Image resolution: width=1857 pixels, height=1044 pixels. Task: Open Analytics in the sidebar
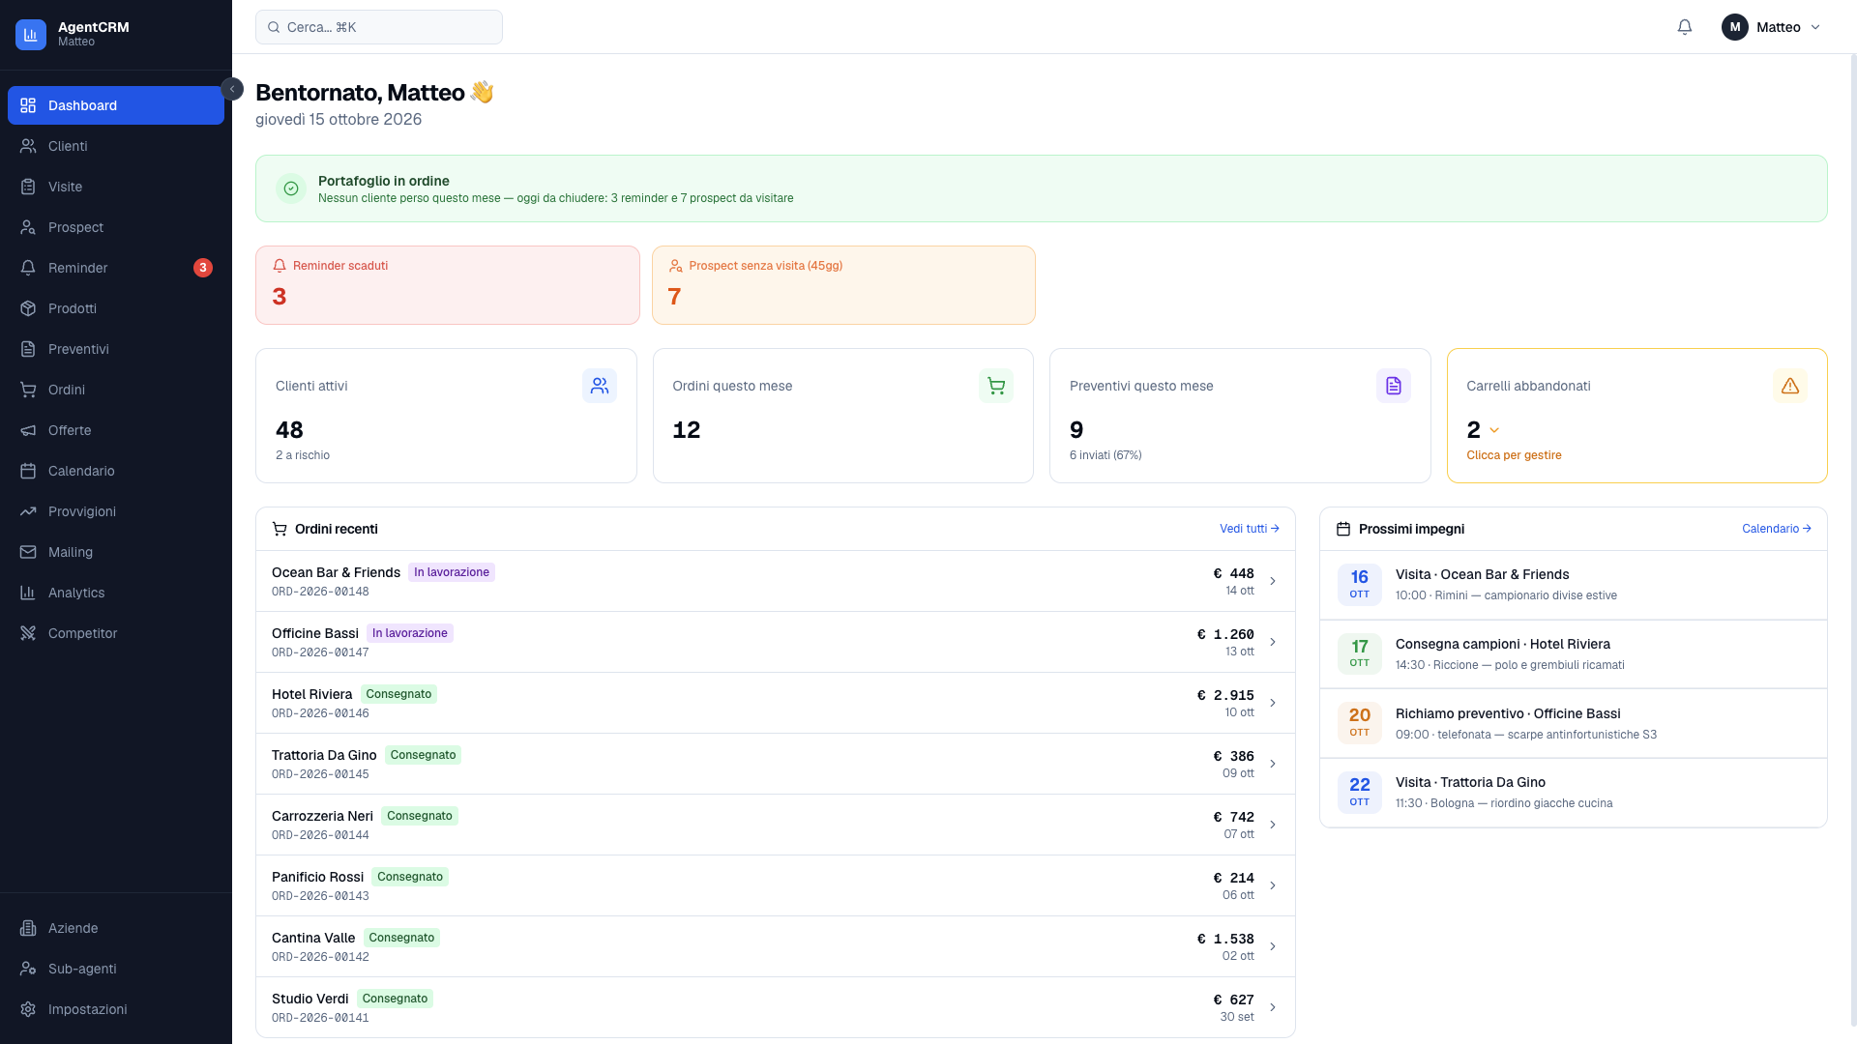tap(116, 593)
